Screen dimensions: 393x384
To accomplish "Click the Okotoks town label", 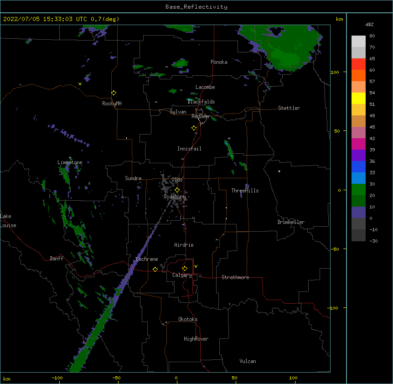I will [188, 319].
